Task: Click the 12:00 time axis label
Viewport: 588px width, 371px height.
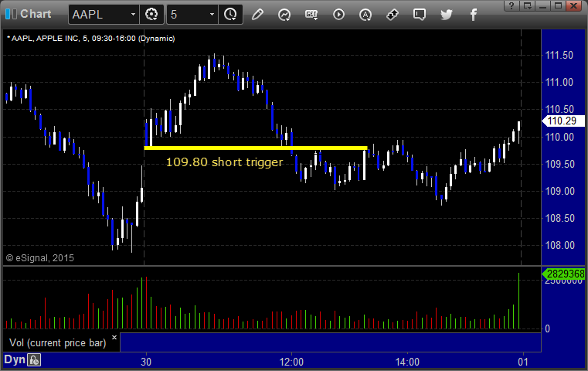Action: point(291,362)
